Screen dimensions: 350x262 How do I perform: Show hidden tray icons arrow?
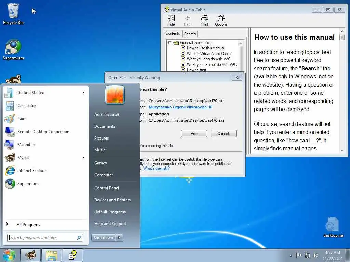[291, 256]
